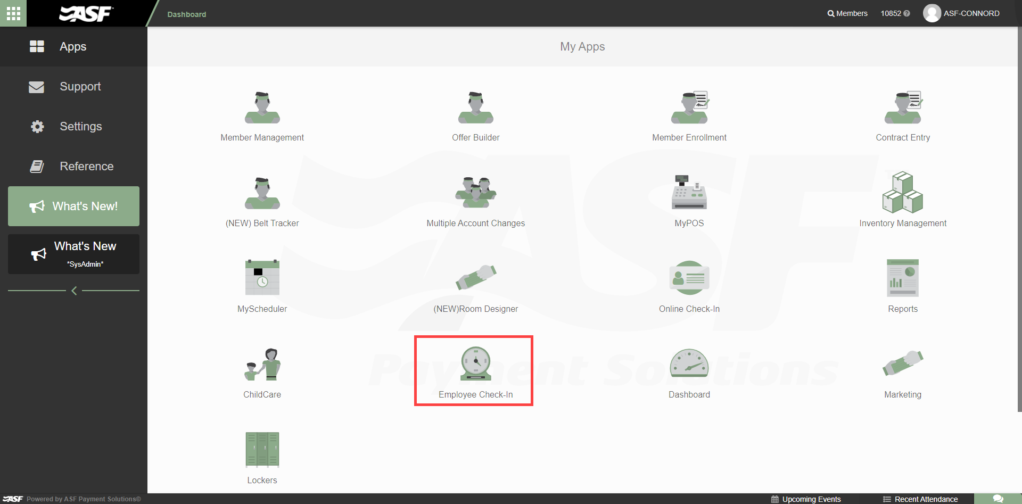Open the Lockers app icon

pyautogui.click(x=262, y=450)
